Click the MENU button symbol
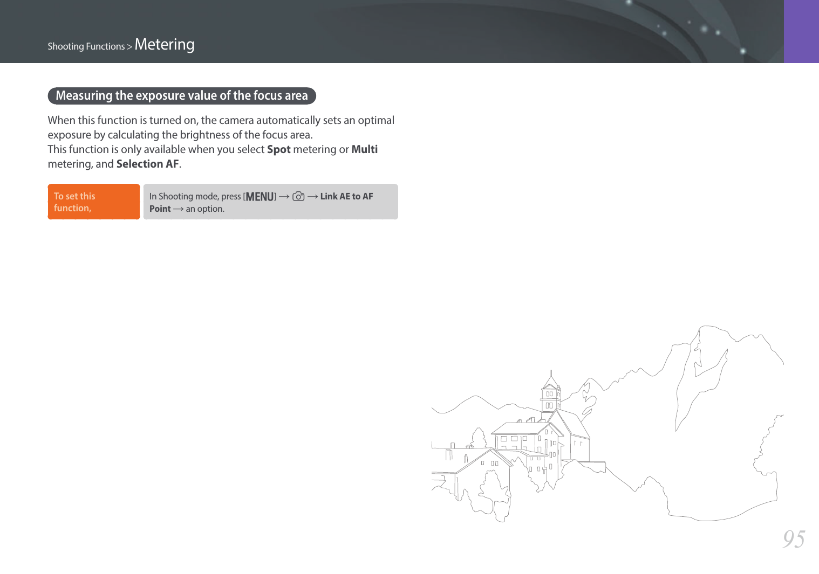 260,197
